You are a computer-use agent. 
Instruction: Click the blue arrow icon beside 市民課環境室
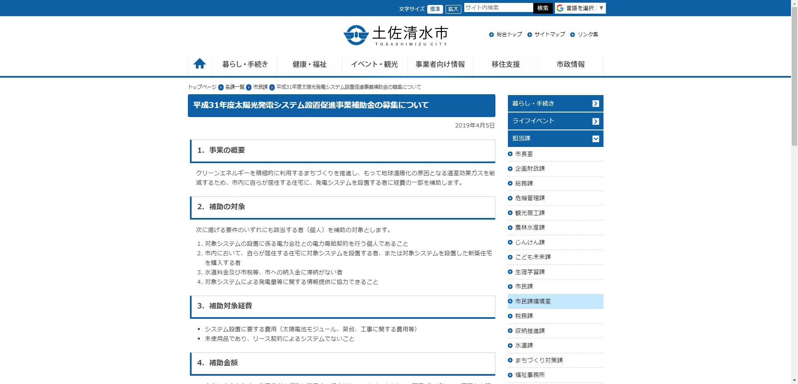pyautogui.click(x=510, y=301)
